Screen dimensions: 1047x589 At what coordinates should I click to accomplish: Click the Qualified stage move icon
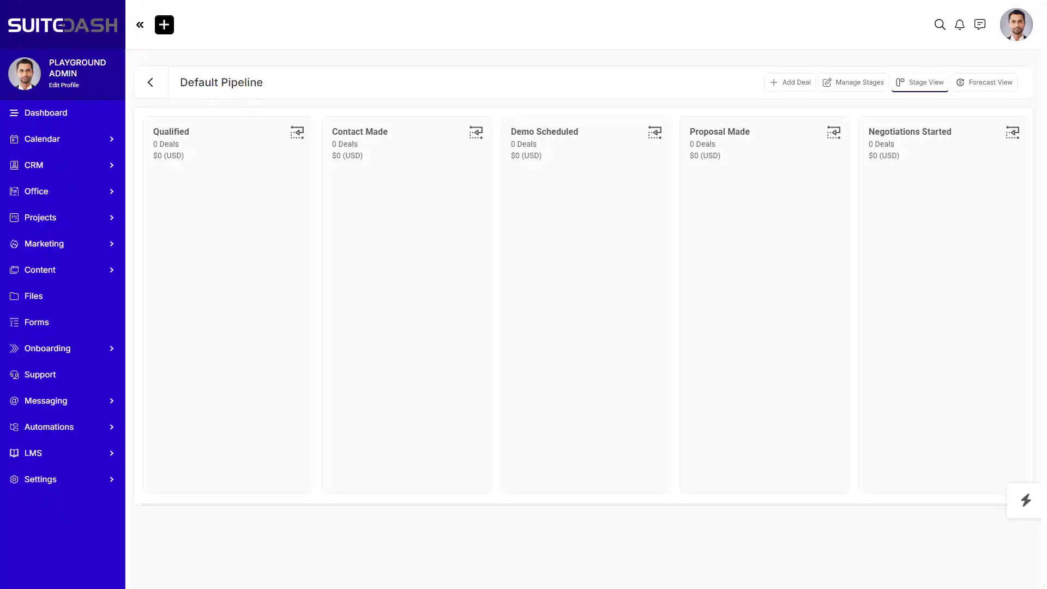point(297,133)
